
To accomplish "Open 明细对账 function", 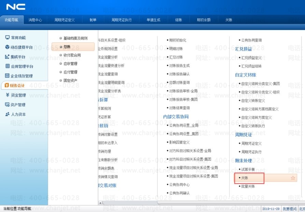I will click(x=176, y=49).
